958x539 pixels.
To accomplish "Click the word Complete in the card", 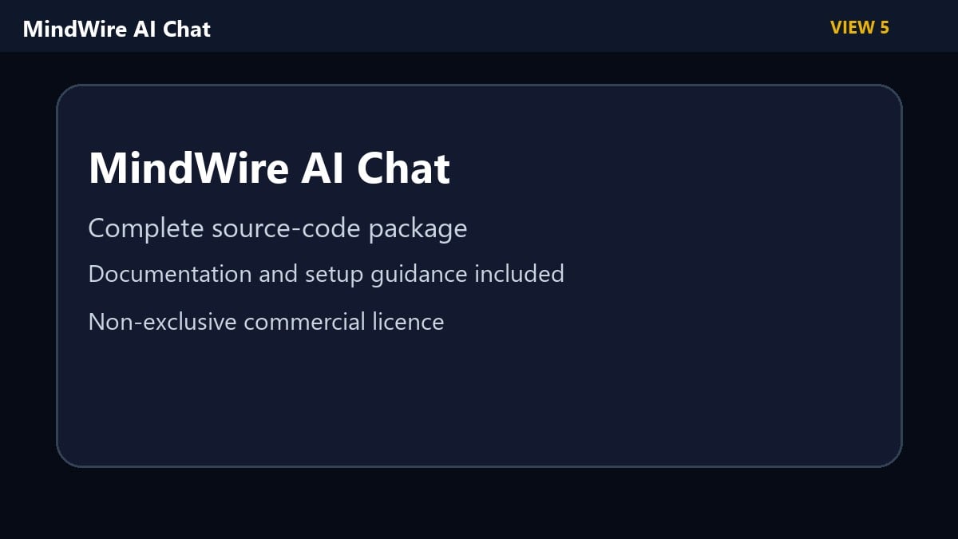I will pyautogui.click(x=146, y=229).
